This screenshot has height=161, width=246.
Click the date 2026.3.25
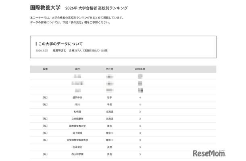(x=42, y=51)
